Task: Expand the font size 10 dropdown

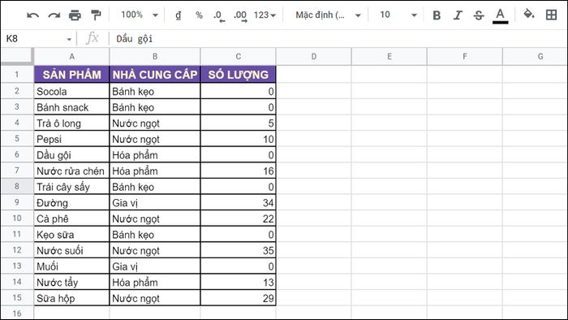Action: coord(398,15)
